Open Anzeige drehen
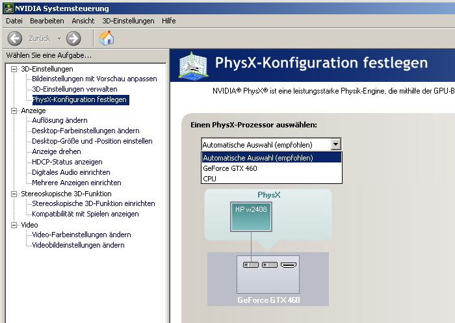 (x=57, y=151)
